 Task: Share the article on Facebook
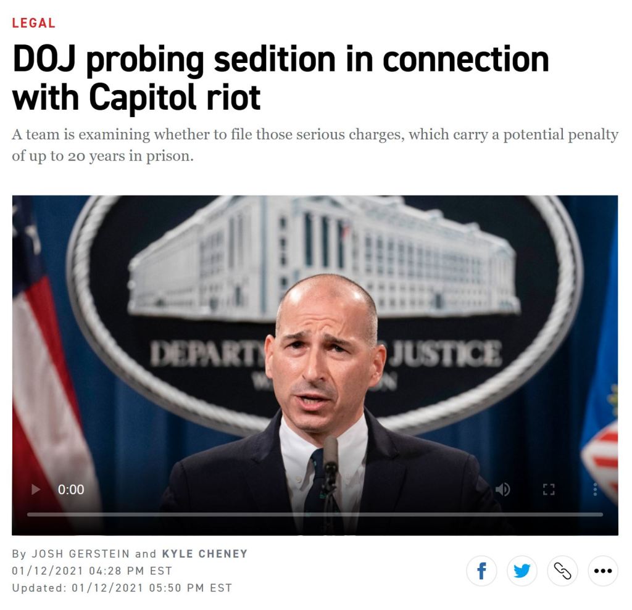point(482,571)
